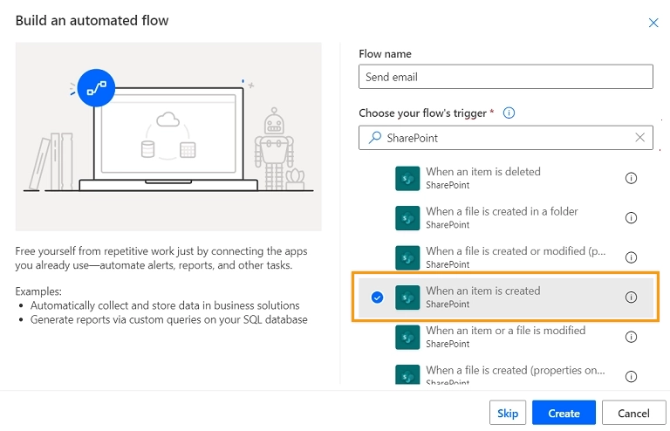Close the Build an automated flow dialog
670x431 pixels.
653,23
